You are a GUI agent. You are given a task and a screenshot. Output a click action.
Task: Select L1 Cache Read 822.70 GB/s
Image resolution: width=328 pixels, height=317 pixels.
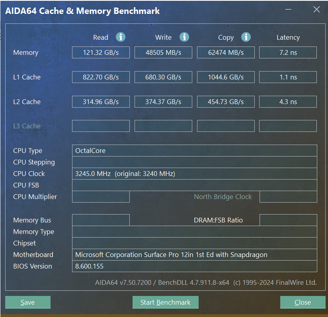click(101, 77)
